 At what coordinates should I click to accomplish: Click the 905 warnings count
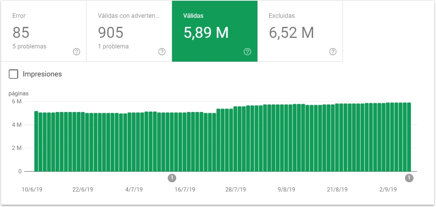pyautogui.click(x=111, y=33)
